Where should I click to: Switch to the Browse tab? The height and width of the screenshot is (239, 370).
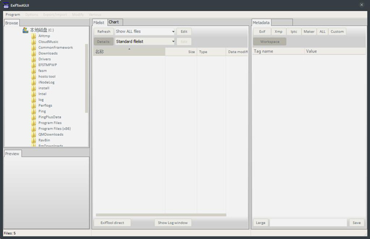[x=12, y=23]
